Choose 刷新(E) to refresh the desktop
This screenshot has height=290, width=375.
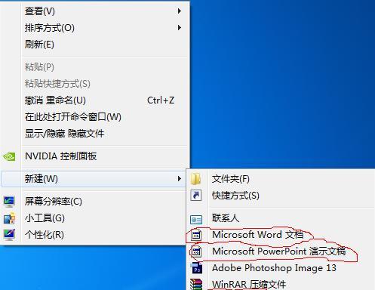pos(94,45)
